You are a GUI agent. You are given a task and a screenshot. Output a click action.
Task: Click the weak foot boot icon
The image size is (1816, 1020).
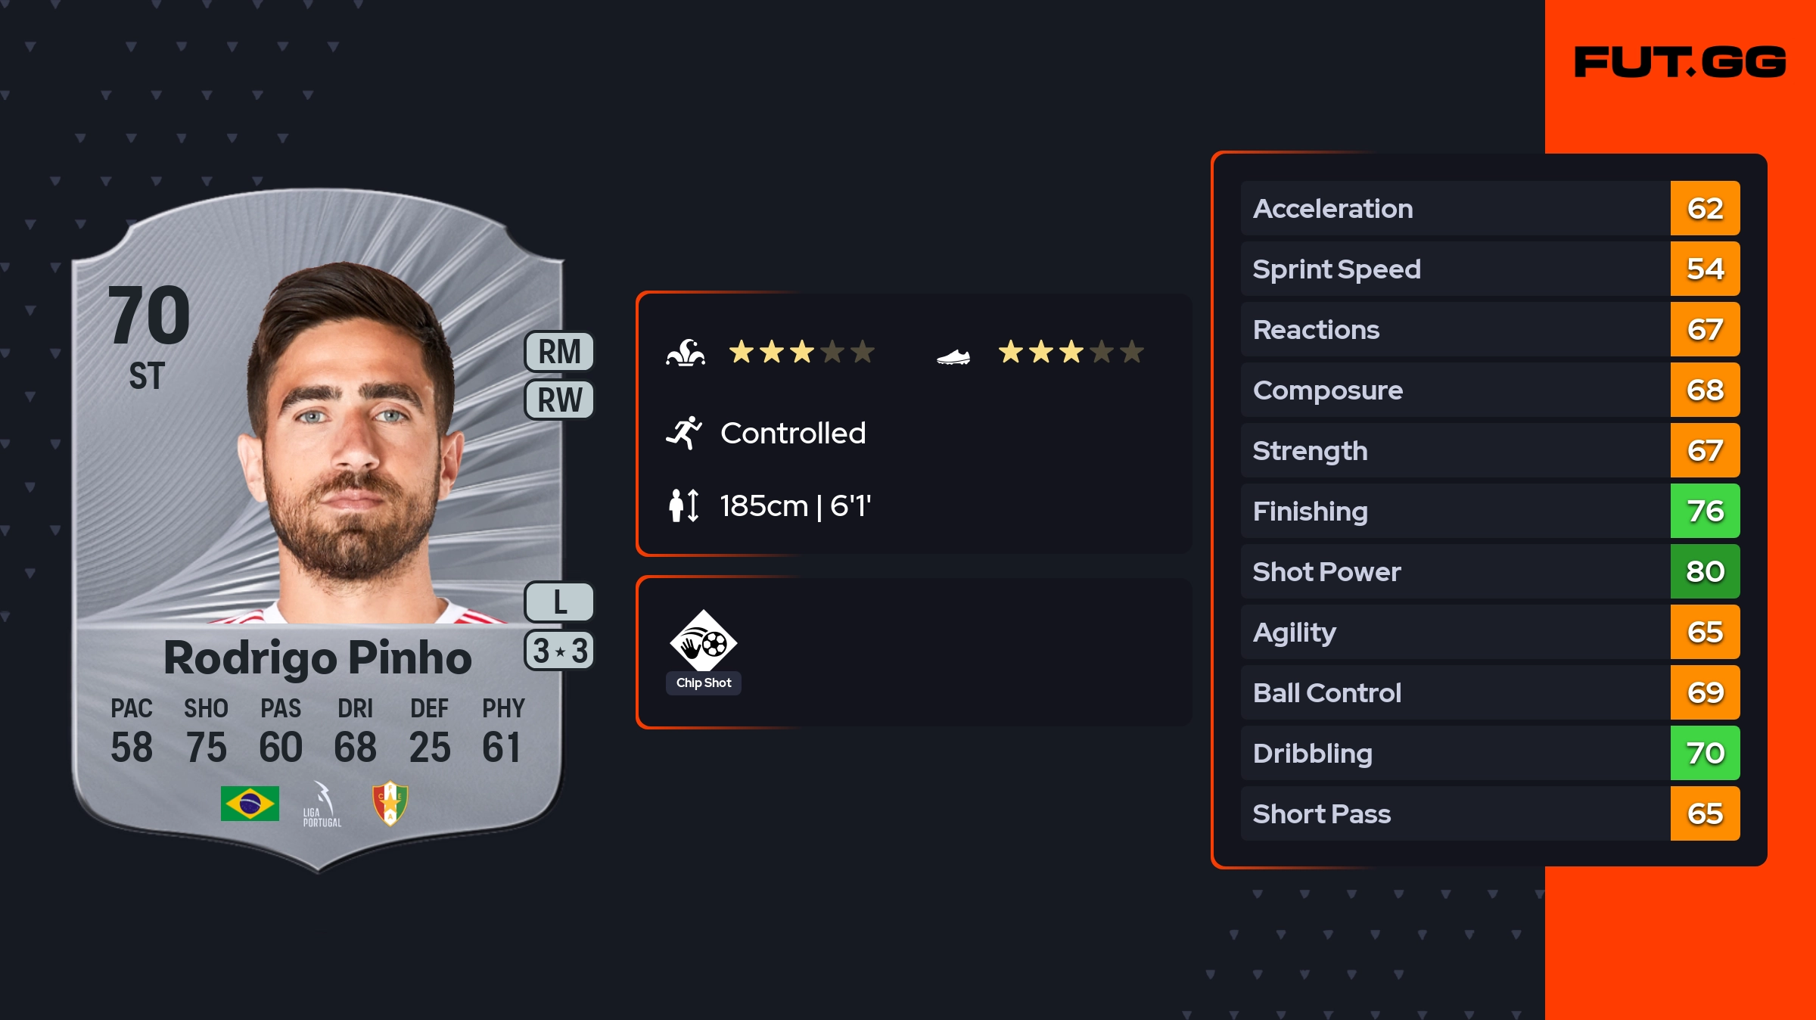point(953,356)
